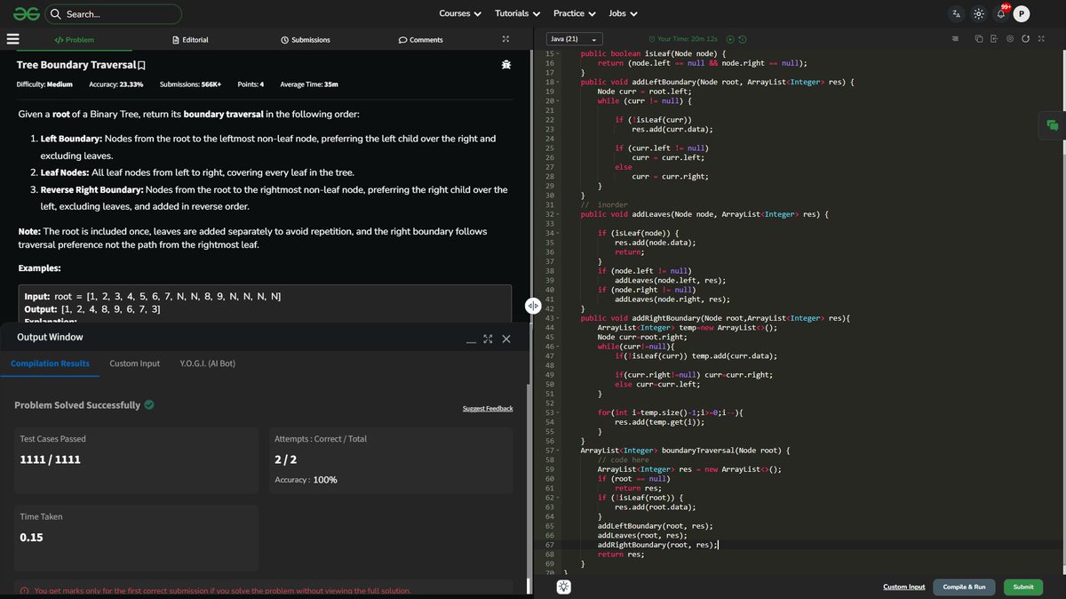Viewport: 1066px width, 599px height.
Task: Open the editor settings gear
Action: pos(1010,39)
